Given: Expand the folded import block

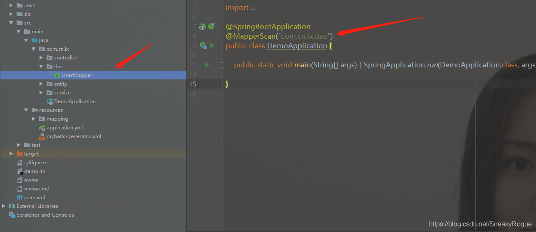Looking at the screenshot, I should [222, 7].
